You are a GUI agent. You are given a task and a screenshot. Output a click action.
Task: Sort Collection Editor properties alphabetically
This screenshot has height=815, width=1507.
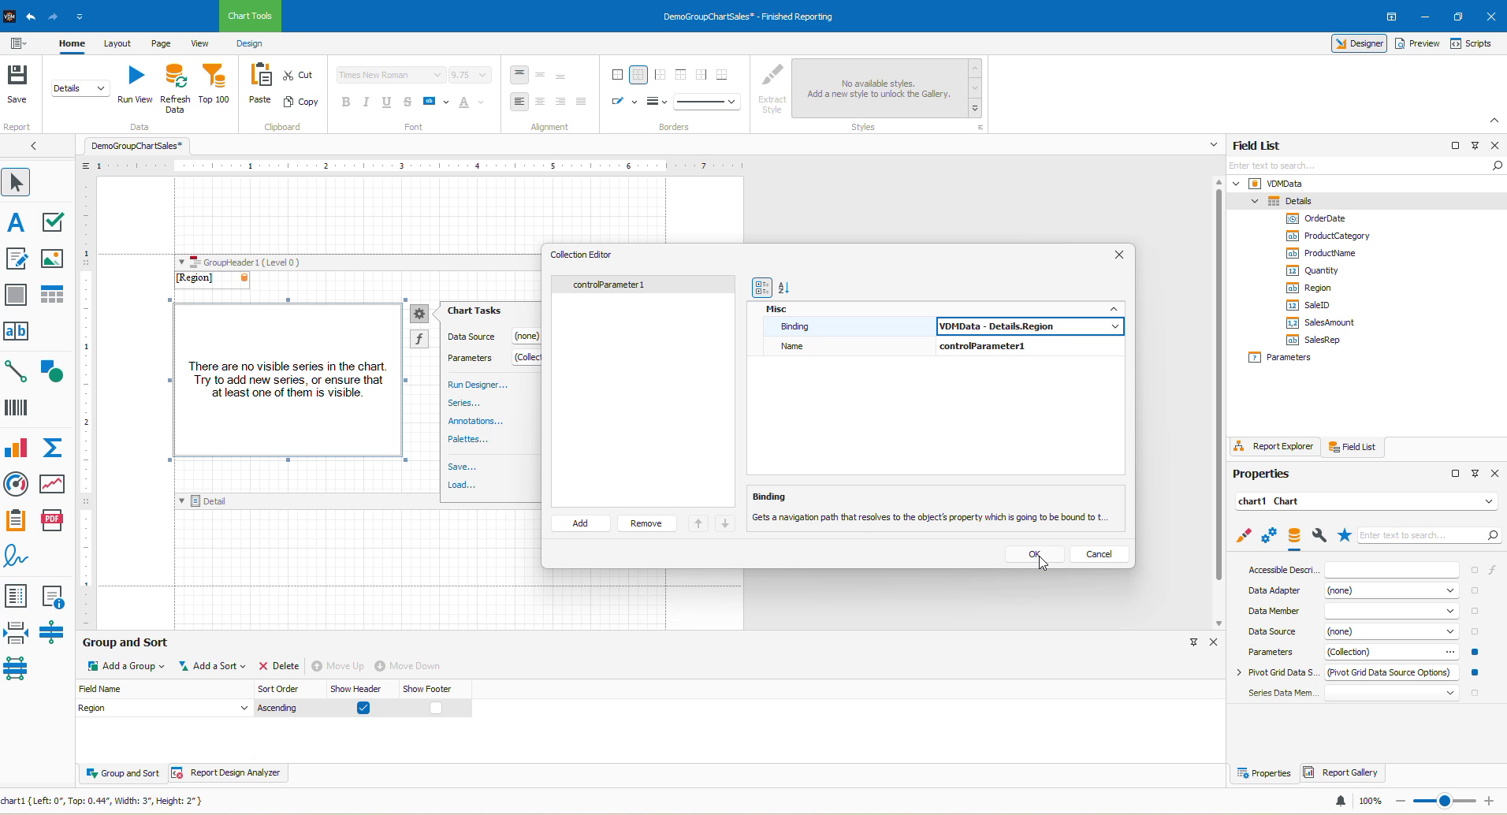pos(783,288)
